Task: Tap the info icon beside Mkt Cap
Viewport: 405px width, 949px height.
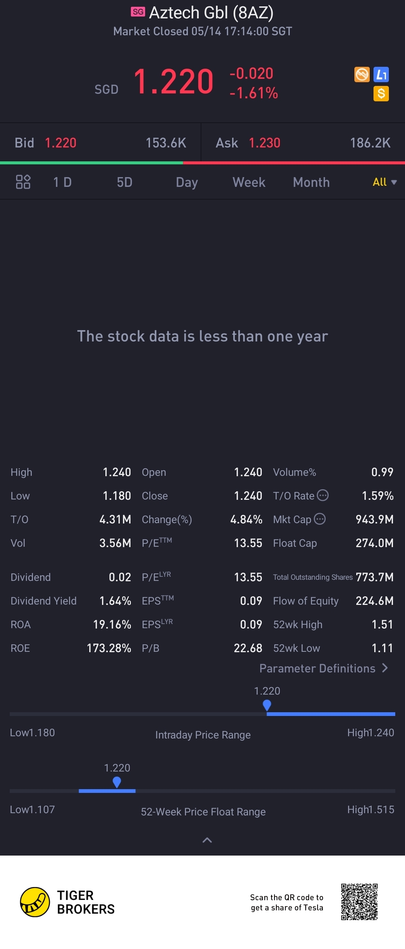Action: tap(319, 519)
